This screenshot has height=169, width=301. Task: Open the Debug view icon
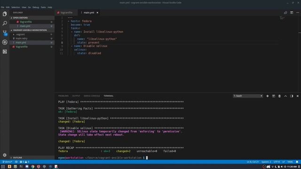pyautogui.click(x=5, y=42)
